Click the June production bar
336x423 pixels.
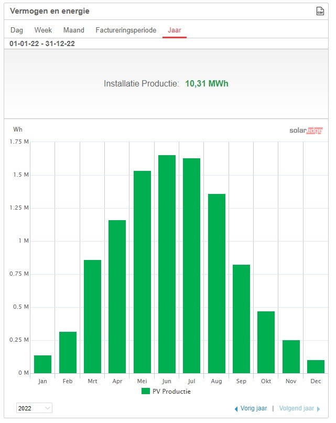167,264
